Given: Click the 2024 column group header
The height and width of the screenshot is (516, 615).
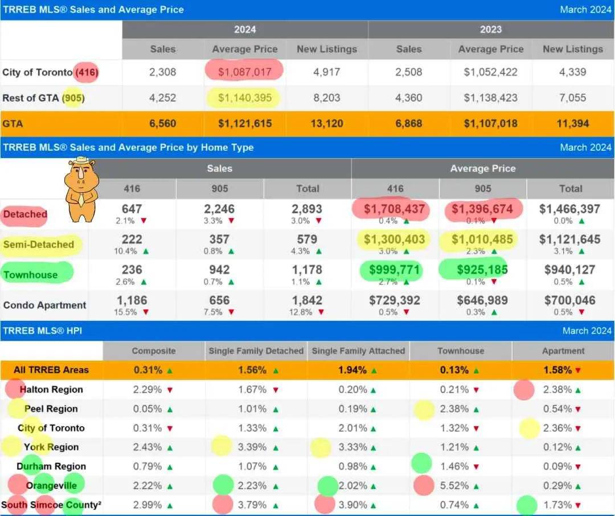Looking at the screenshot, I should 245,30.
